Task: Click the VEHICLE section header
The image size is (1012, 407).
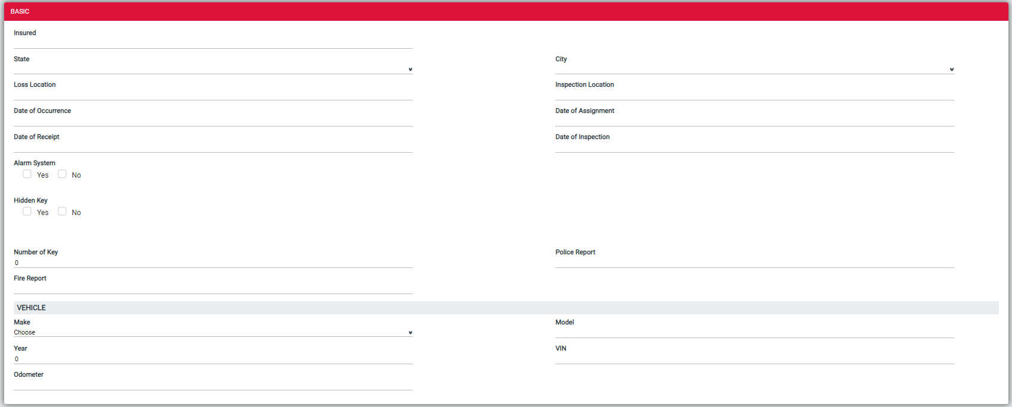Action: click(x=506, y=308)
